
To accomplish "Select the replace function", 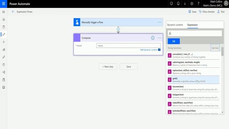I will 194,72.
